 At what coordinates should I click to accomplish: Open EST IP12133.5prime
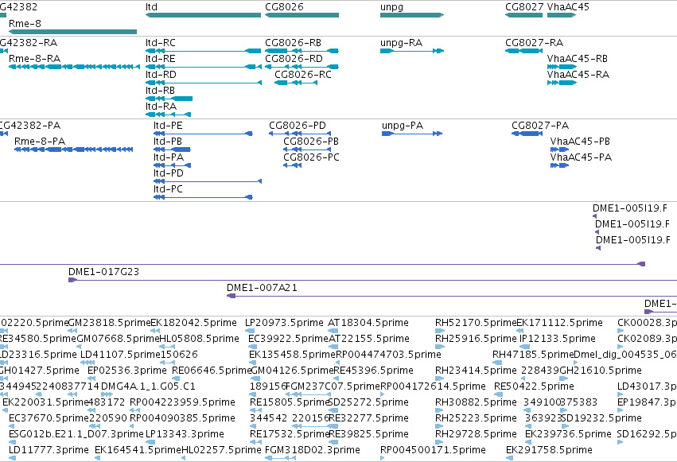[x=558, y=339]
